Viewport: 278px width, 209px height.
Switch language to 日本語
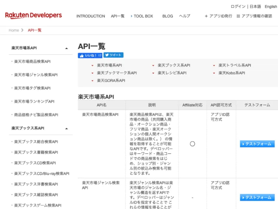pos(255,7)
